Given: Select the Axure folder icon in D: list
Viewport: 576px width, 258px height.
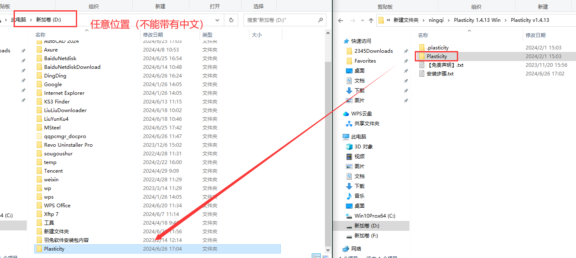Looking at the screenshot, I should (x=39, y=50).
